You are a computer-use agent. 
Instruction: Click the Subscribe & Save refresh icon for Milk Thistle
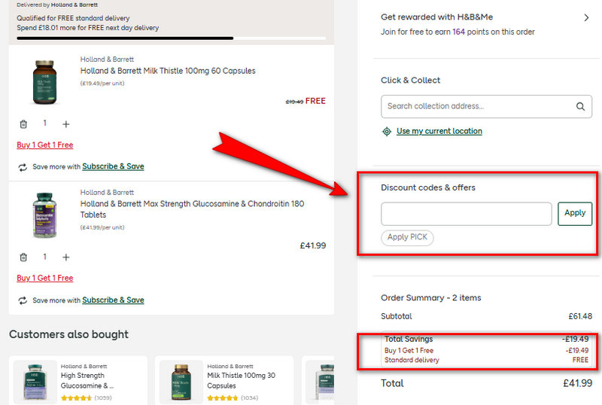pyautogui.click(x=23, y=167)
